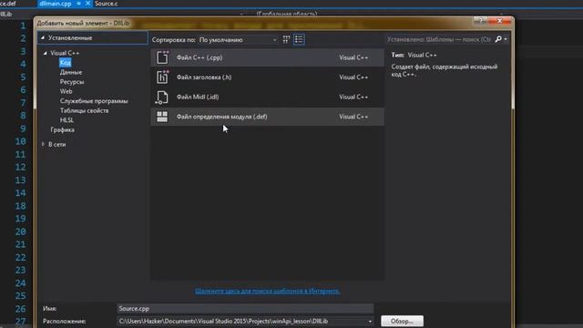Collapse the Установленные section
583x328 pixels.
pyautogui.click(x=43, y=37)
